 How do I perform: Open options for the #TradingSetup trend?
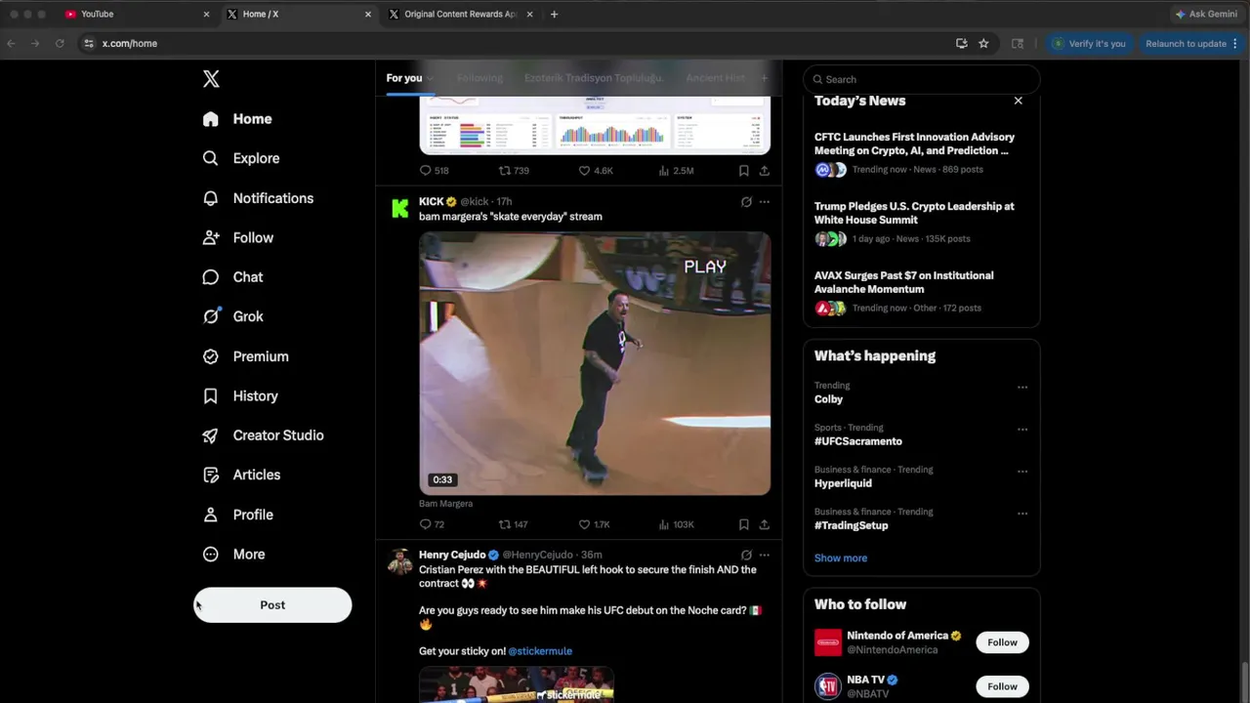tap(1022, 514)
